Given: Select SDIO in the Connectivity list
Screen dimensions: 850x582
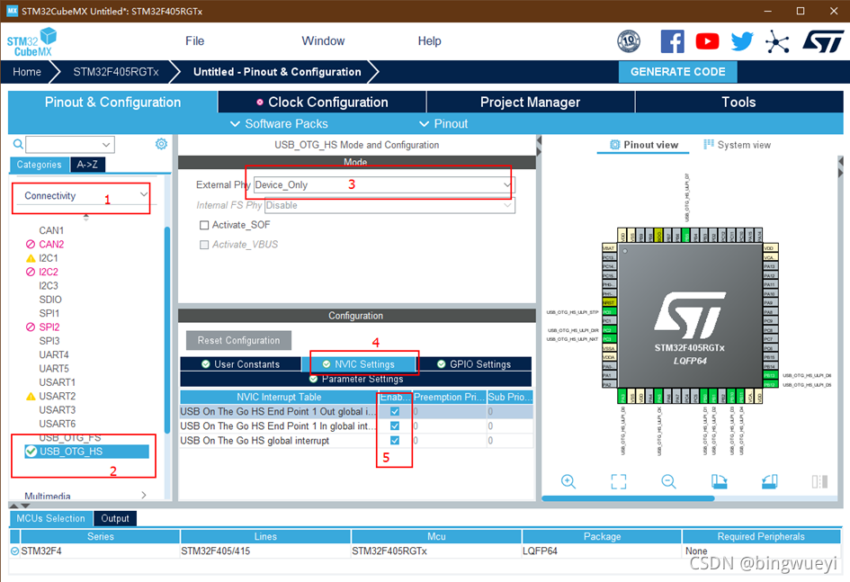Looking at the screenshot, I should tap(49, 300).
